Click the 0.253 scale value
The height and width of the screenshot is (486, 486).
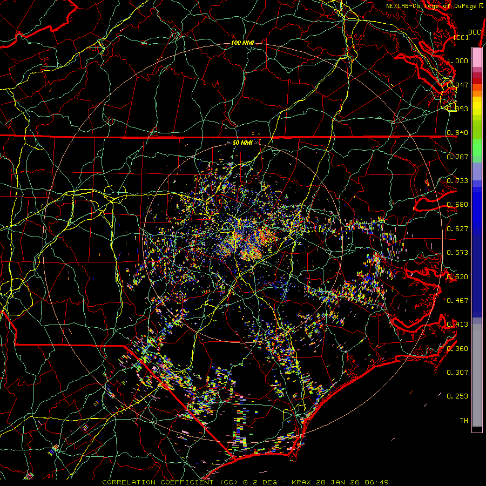[x=457, y=396]
